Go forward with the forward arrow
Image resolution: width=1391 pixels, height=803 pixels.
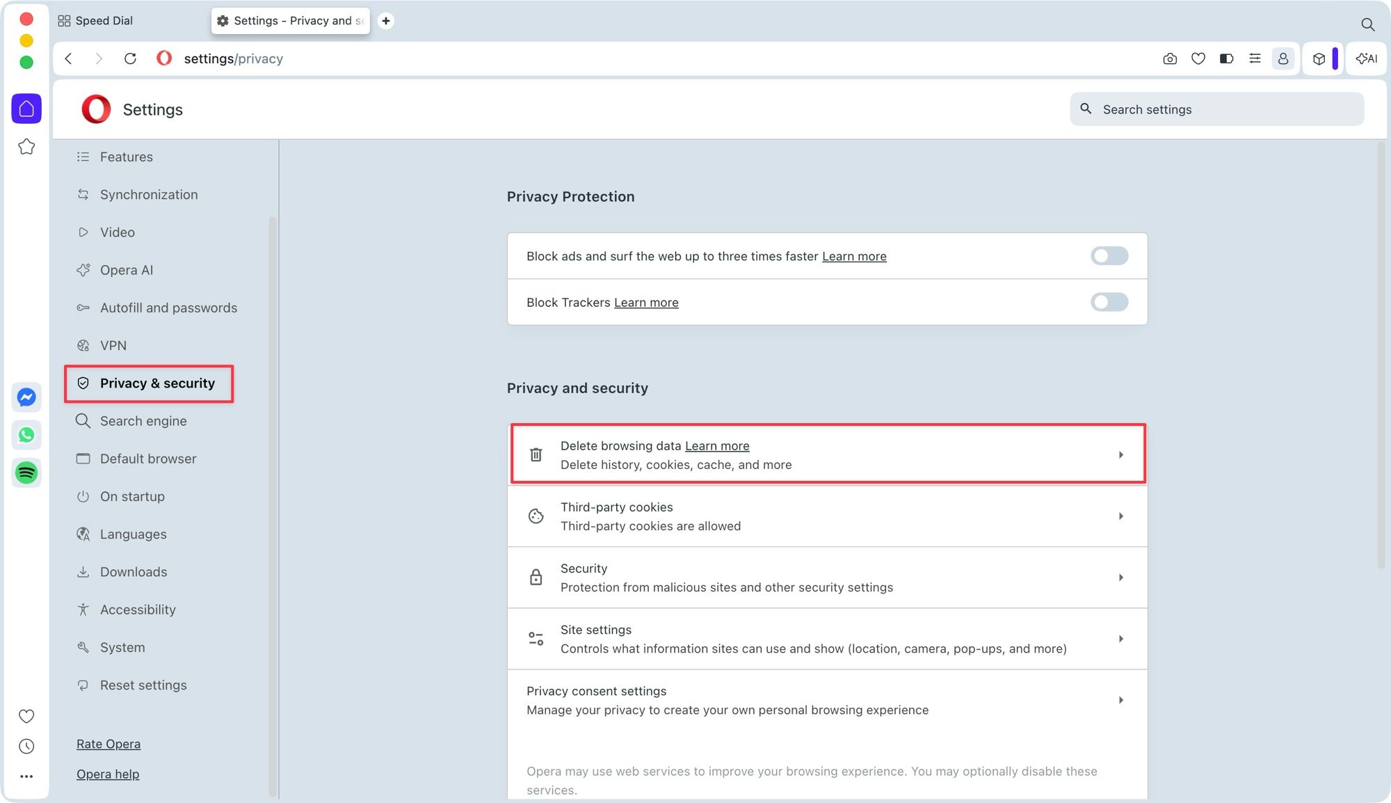pos(98,58)
